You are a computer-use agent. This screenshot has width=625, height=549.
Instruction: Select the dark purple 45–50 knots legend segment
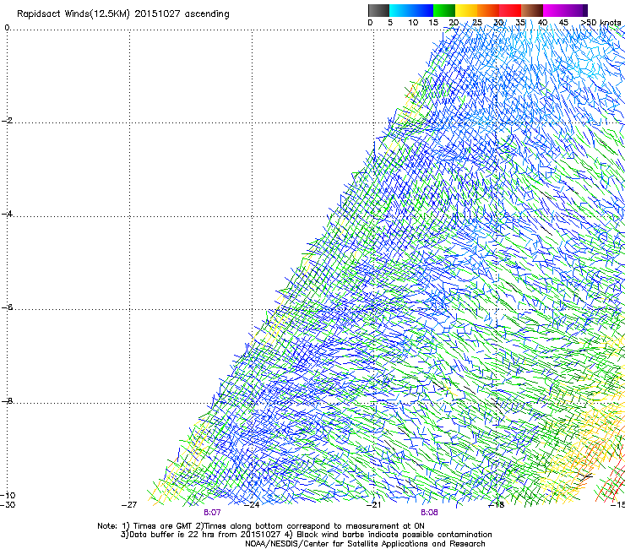576,10
